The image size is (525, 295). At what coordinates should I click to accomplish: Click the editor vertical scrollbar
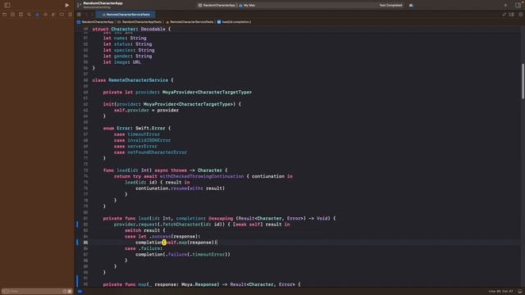[523, 81]
